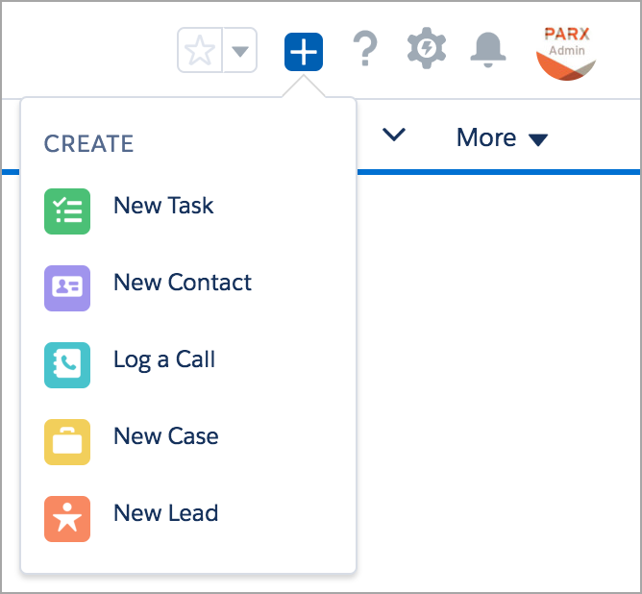Image resolution: width=642 pixels, height=594 pixels.
Task: Click the CREATE menu heading
Action: (x=89, y=144)
